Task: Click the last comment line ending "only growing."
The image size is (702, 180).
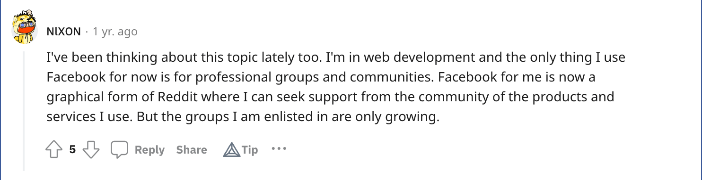Action: click(243, 117)
